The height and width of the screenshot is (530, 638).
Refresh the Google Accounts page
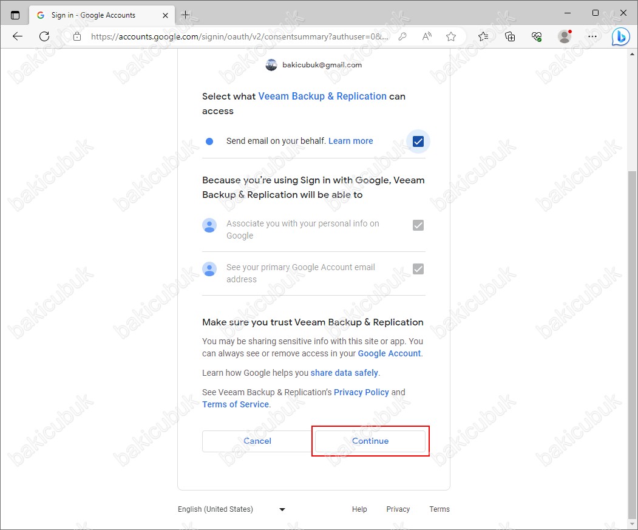pyautogui.click(x=44, y=36)
